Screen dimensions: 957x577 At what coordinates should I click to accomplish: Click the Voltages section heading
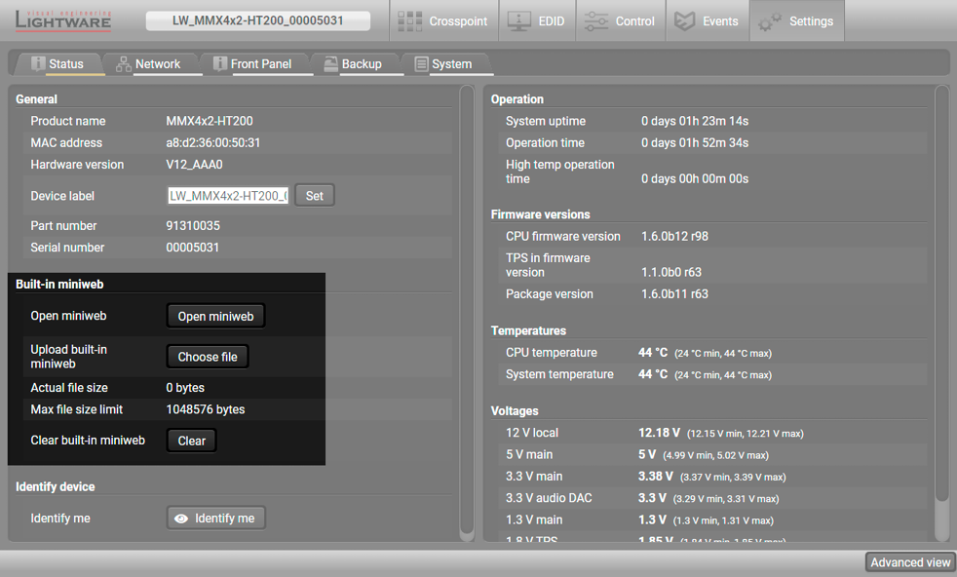point(515,411)
